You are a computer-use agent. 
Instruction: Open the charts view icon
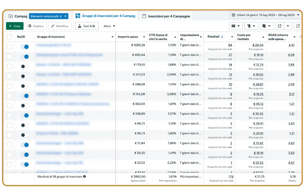(298, 26)
